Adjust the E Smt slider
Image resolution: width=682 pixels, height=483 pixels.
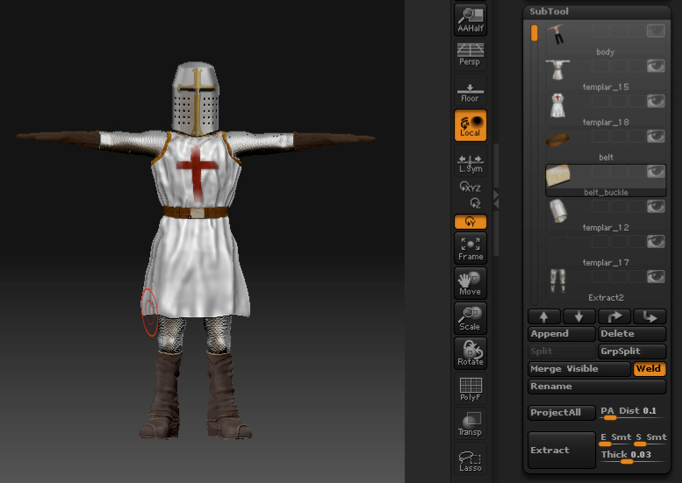point(615,439)
